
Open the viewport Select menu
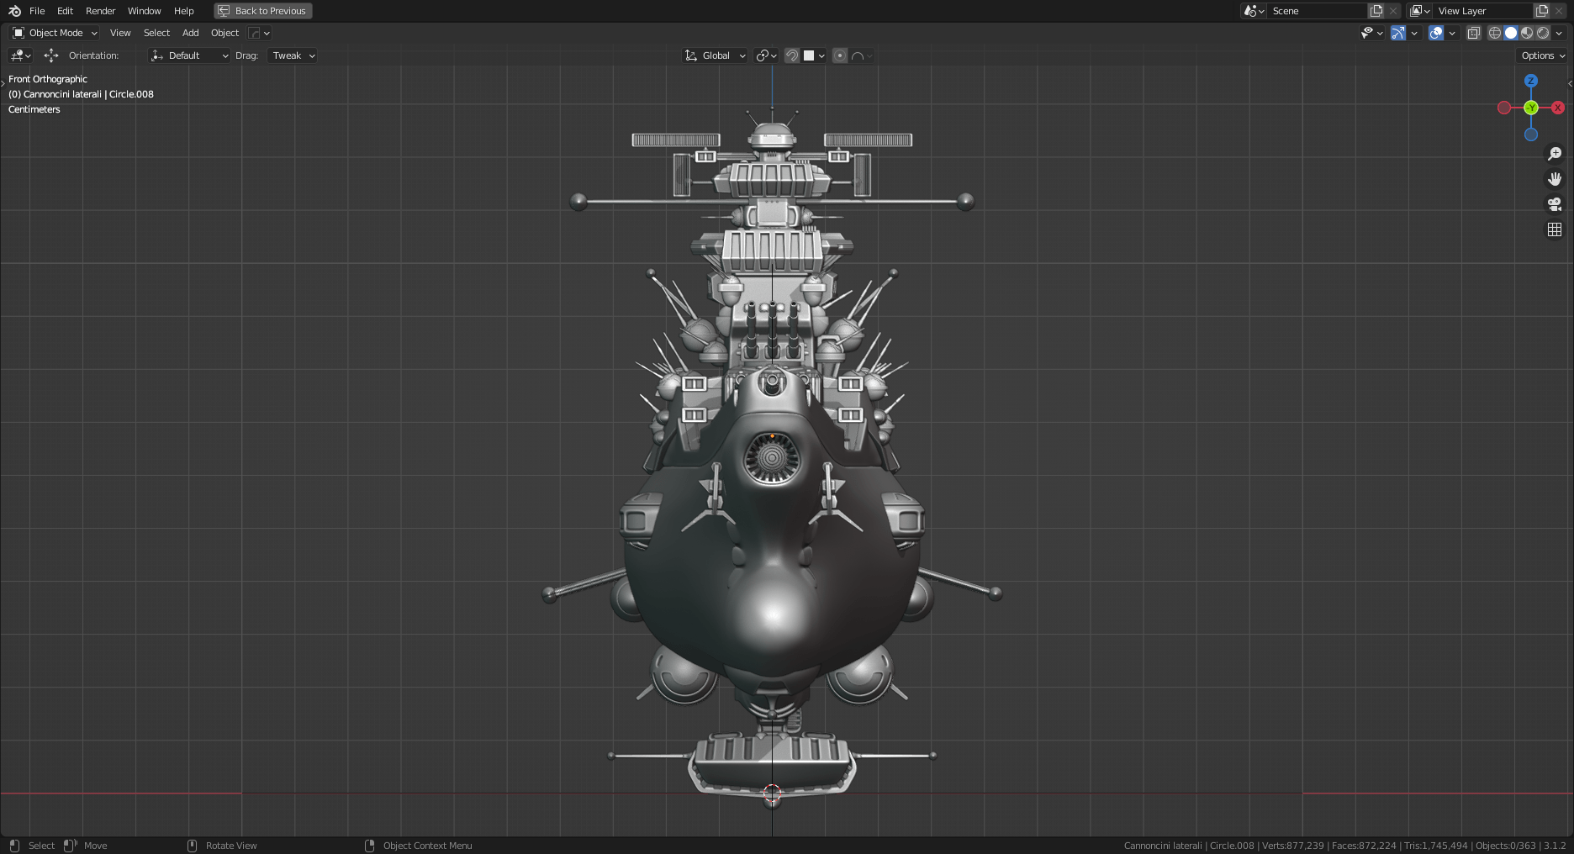click(x=156, y=33)
